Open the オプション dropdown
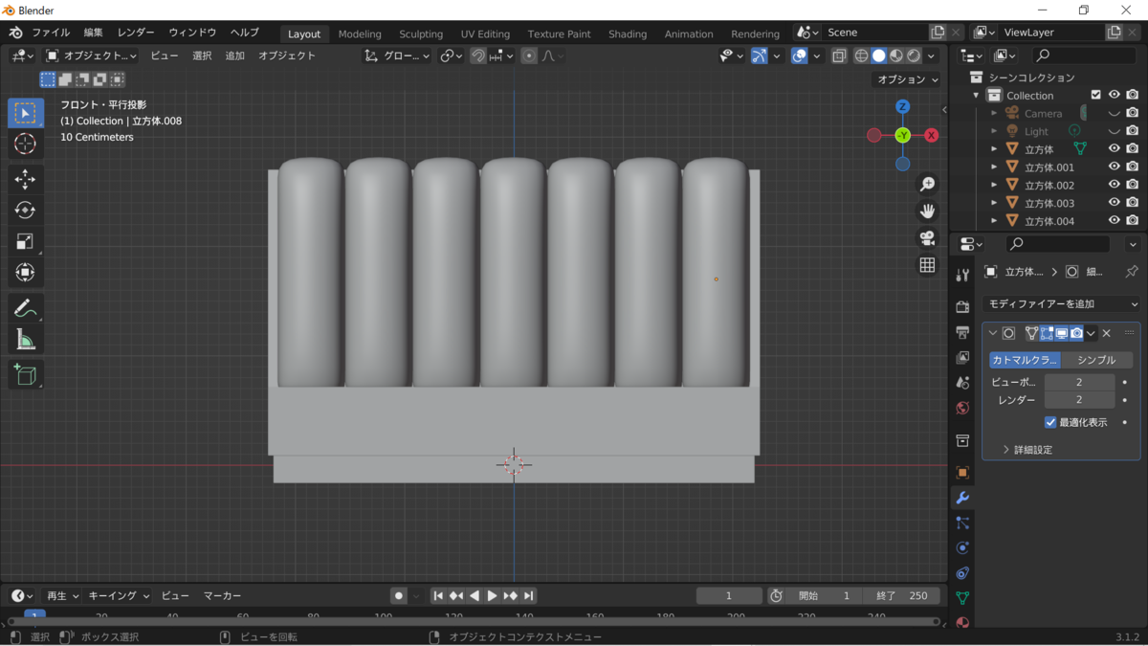This screenshot has height=646, width=1148. pos(907,79)
